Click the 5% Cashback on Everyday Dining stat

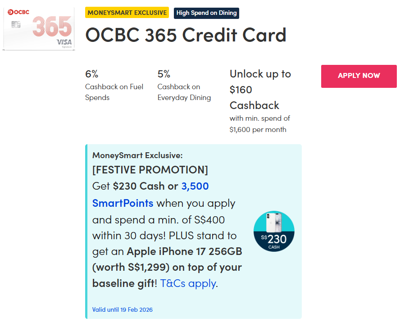(x=184, y=85)
